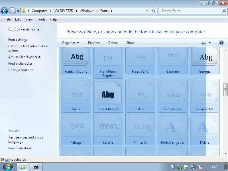Image resolution: width=228 pixels, height=171 pixels.
Task: Open Text Services and Input Language
Action: 25,139
